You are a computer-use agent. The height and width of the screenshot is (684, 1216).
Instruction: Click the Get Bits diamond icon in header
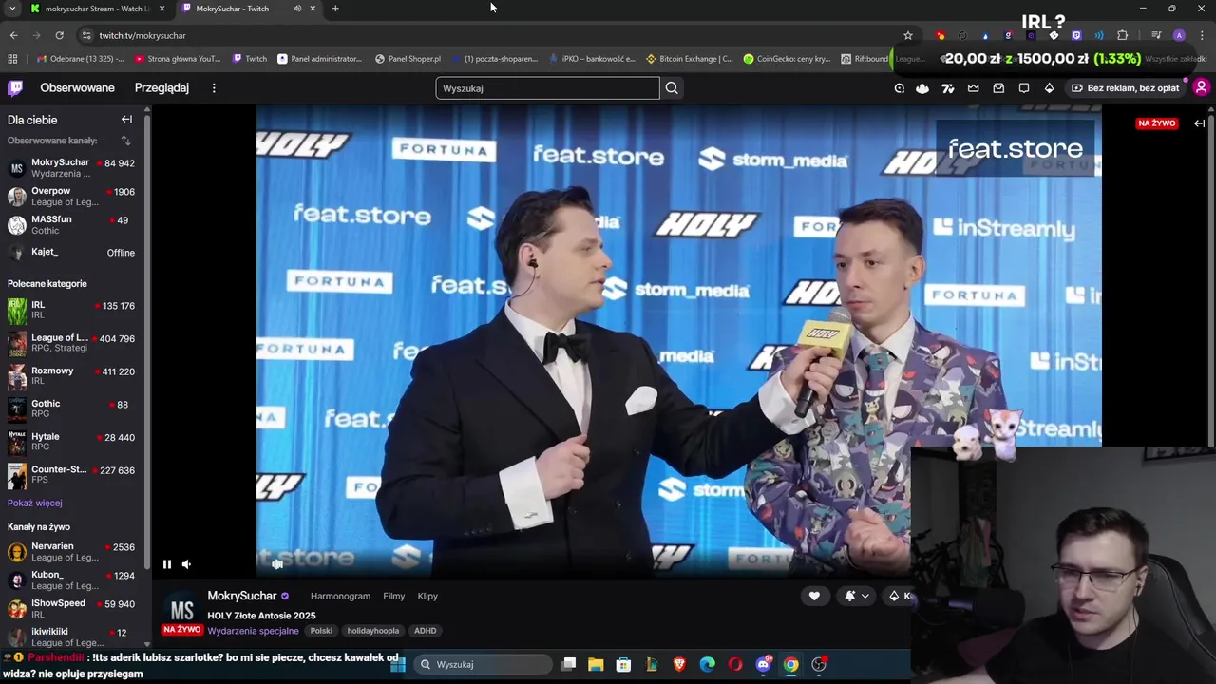click(1049, 88)
